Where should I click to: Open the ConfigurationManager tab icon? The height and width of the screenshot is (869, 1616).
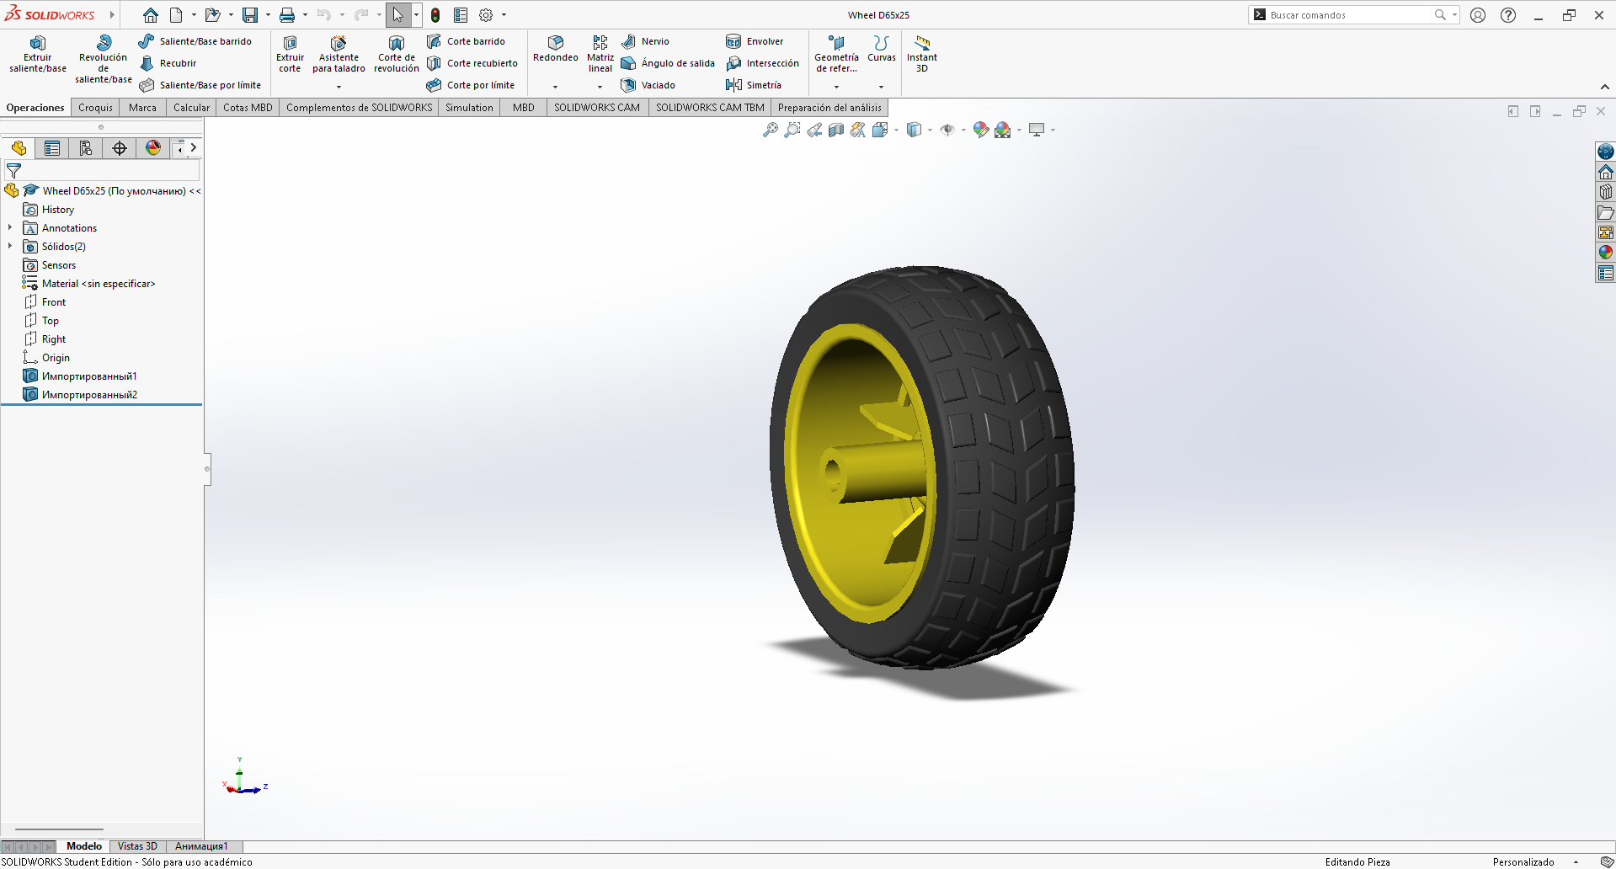point(86,148)
